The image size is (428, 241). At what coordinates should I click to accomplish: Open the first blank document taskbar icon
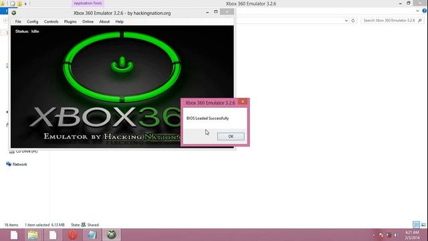coord(14,235)
